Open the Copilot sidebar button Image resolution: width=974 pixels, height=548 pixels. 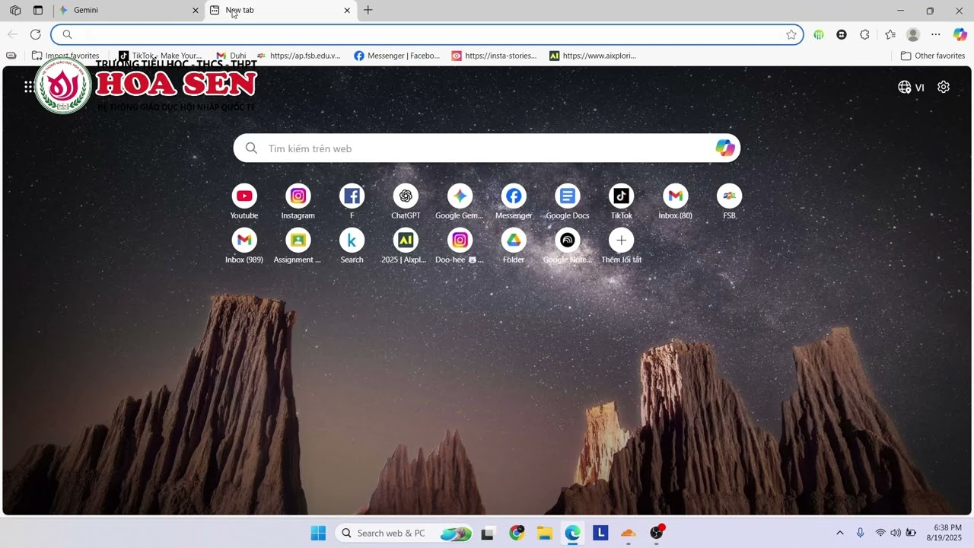click(960, 34)
